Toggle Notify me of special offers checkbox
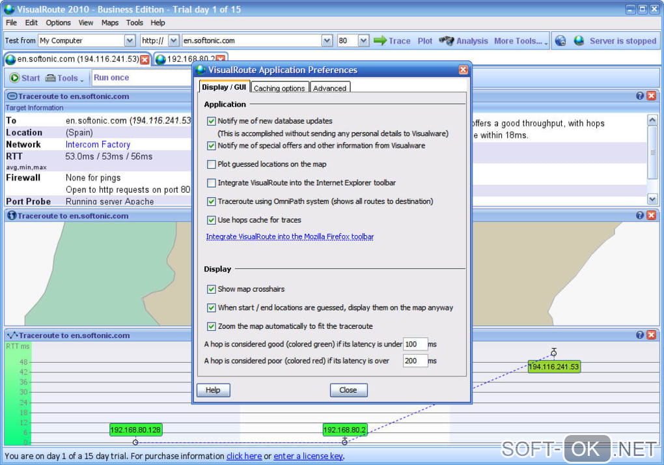Screen dimensions: 664x465 (x=212, y=146)
